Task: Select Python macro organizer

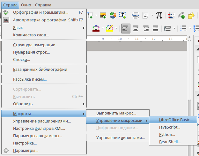Action: pyautogui.click(x=173, y=135)
